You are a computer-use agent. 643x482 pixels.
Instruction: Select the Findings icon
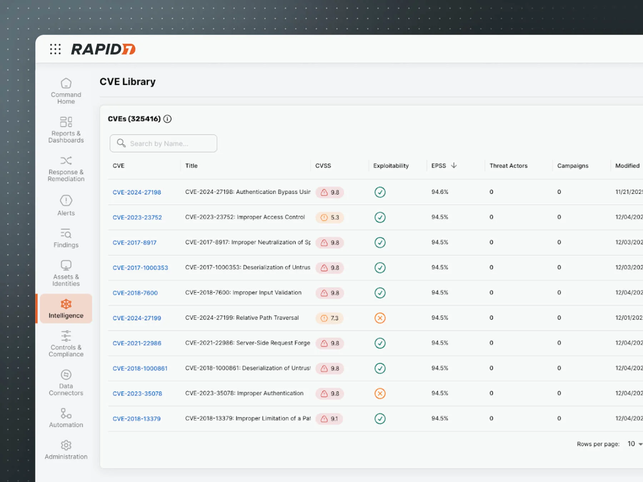click(66, 234)
